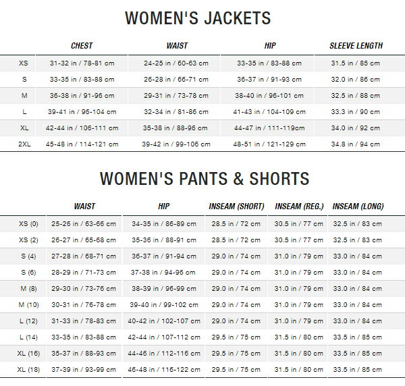The height and width of the screenshot is (386, 405).
Task: Select sleeve length cell 34.8 in / 94 cm
Action: 356,143
